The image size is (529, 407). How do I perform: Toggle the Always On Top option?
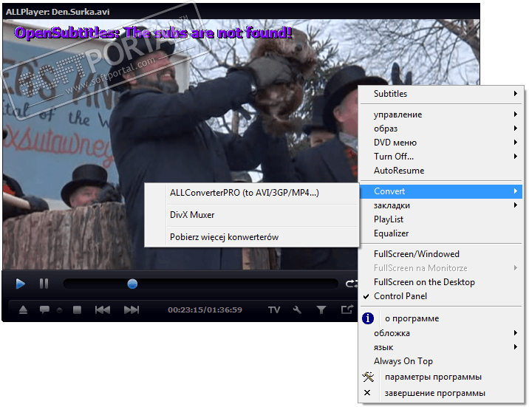coord(441,361)
